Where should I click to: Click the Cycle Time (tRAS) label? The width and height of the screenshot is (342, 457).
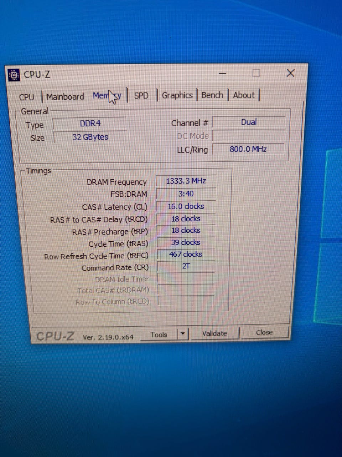coord(118,244)
